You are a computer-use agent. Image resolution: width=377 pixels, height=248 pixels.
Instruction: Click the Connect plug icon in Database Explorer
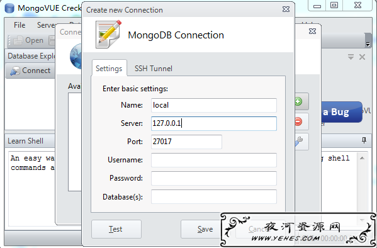(x=14, y=71)
